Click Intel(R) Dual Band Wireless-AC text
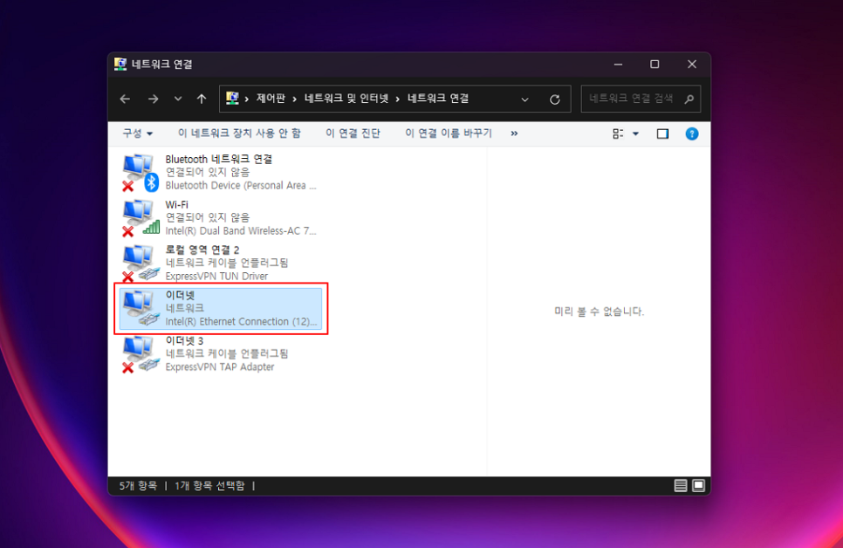The image size is (843, 548). 240,230
